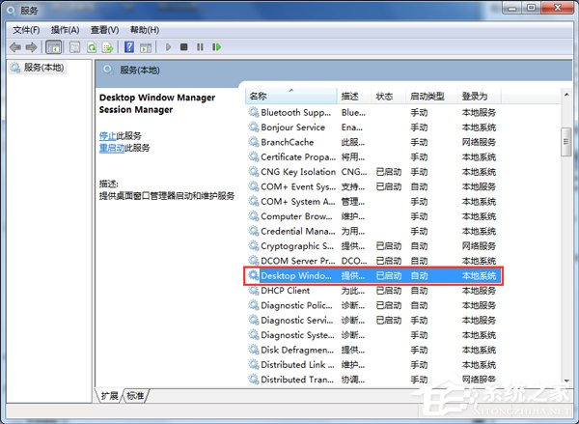
Task: Click the Pause Service icon
Action: [200, 47]
